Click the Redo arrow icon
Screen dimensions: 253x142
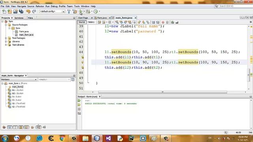pyautogui.click(x=34, y=11)
